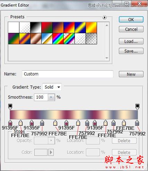Click the Delete button in the Opacity row
Screen dimensions: 148x171
click(x=124, y=141)
